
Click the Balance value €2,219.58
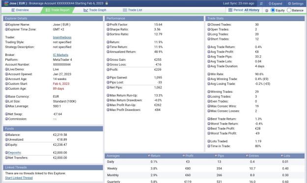pos(60,135)
